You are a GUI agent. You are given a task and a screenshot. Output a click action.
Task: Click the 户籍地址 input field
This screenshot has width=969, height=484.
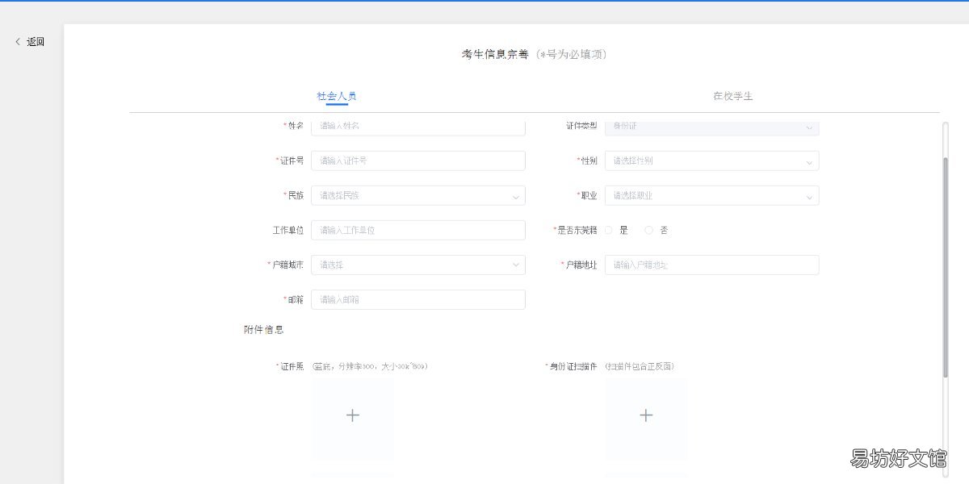(712, 265)
